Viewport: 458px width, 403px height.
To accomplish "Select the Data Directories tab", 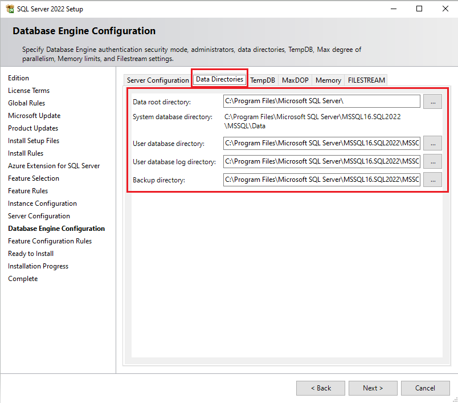I will (x=219, y=79).
